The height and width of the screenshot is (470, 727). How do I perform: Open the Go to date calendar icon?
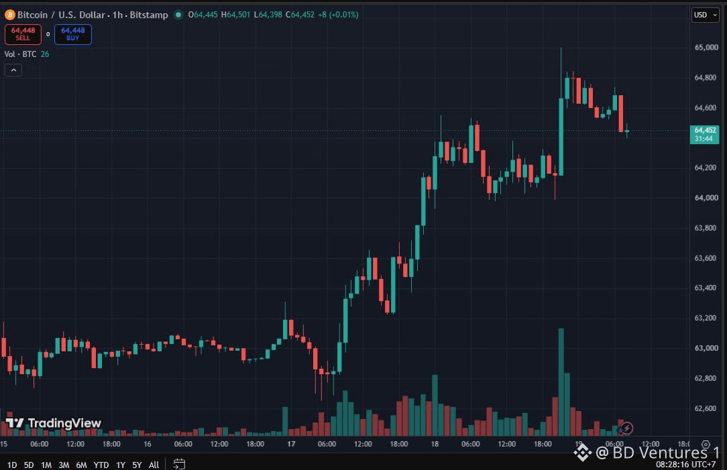coord(180,464)
